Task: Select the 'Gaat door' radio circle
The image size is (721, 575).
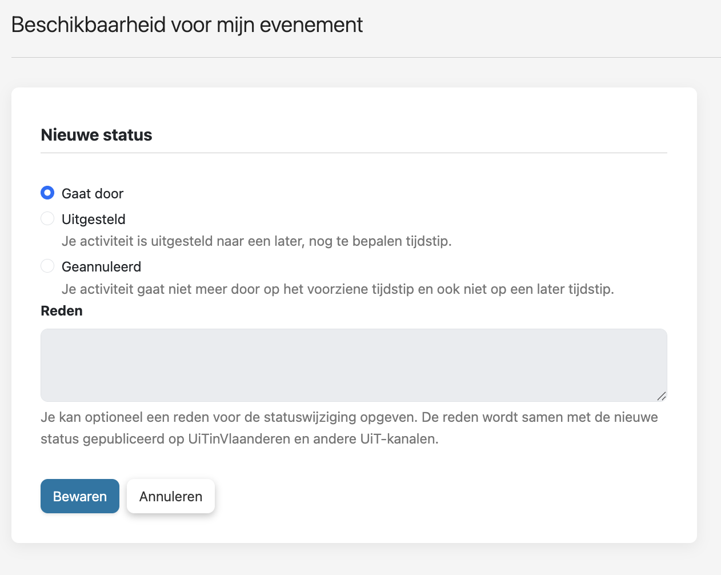Action: 47,193
